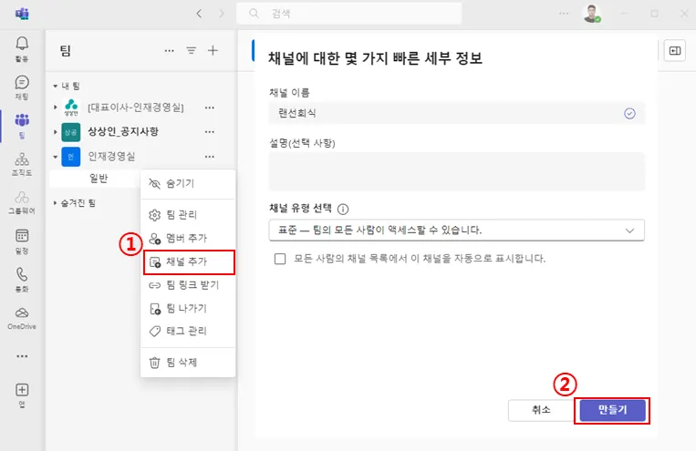This screenshot has width=696, height=451.
Task: Select 팀 삭제 in the context menu
Action: (188, 363)
